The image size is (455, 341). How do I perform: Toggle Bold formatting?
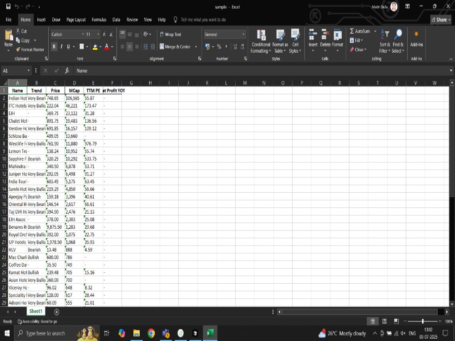pyautogui.click(x=54, y=46)
